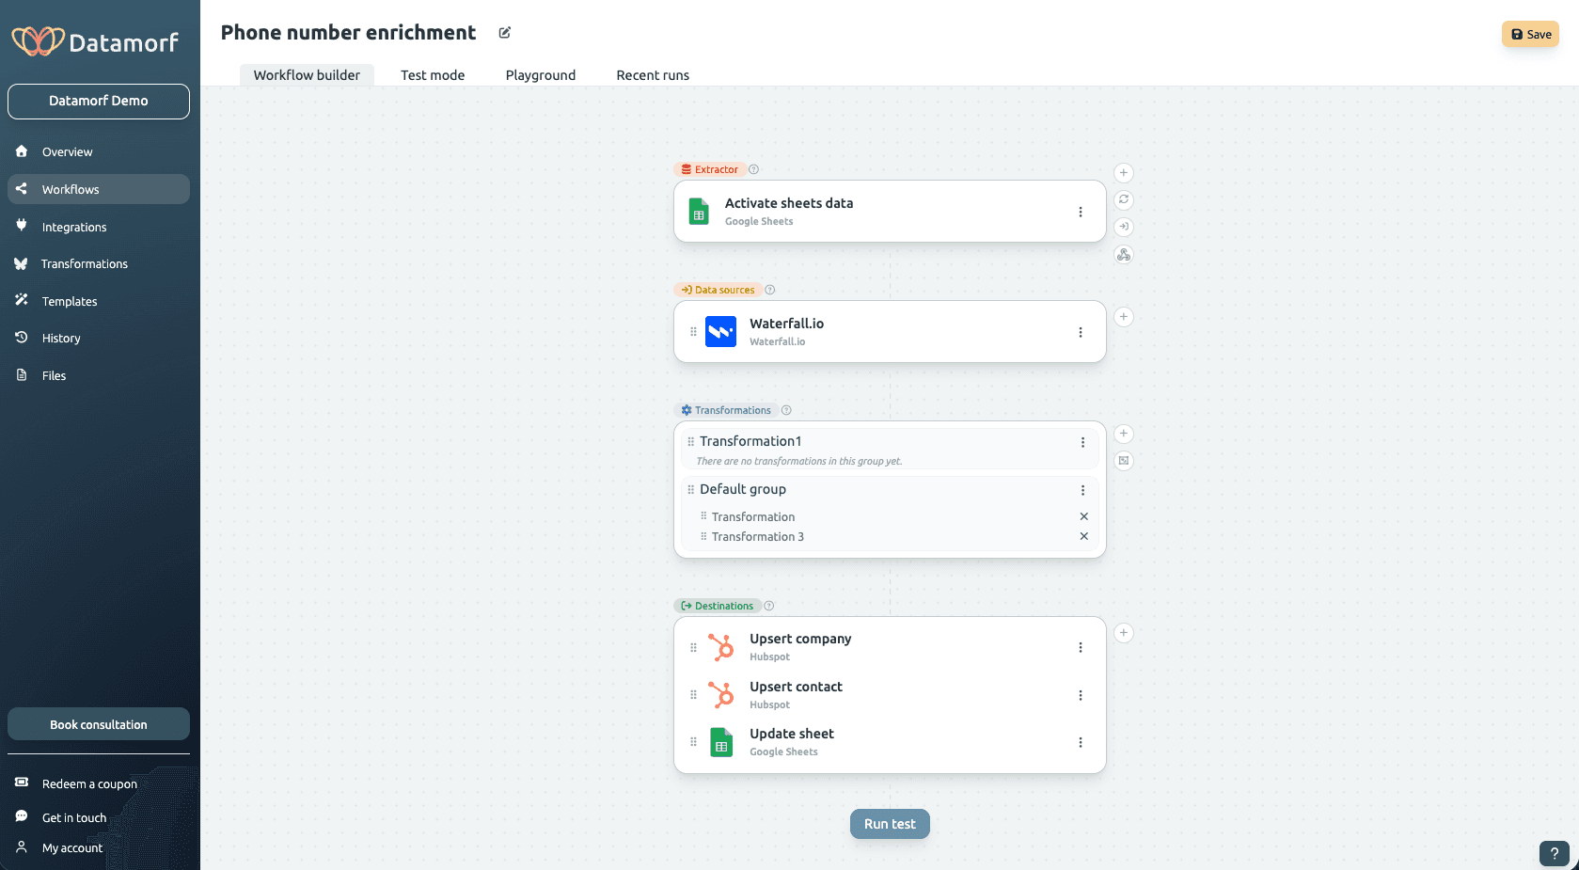
Task: Click the edit pencil icon beside the workflow title
Action: pyautogui.click(x=505, y=33)
